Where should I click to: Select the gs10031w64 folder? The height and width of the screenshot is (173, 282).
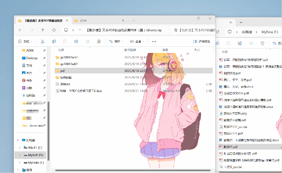click(x=69, y=64)
